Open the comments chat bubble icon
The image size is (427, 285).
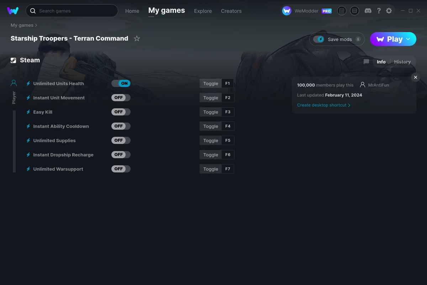[x=366, y=62]
